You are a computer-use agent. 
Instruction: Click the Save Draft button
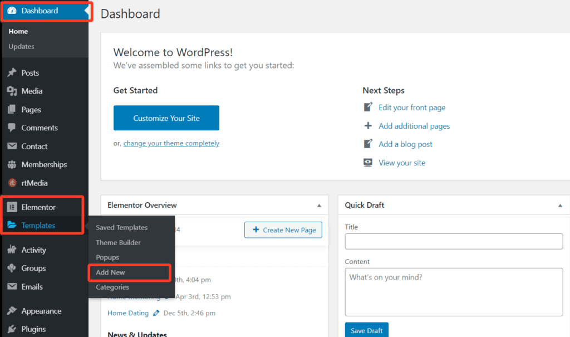366,330
